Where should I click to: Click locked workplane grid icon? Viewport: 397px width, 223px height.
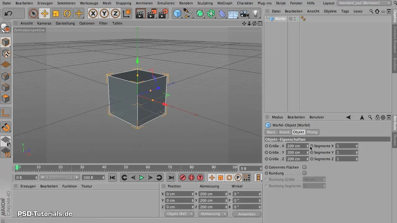click(x=6, y=141)
